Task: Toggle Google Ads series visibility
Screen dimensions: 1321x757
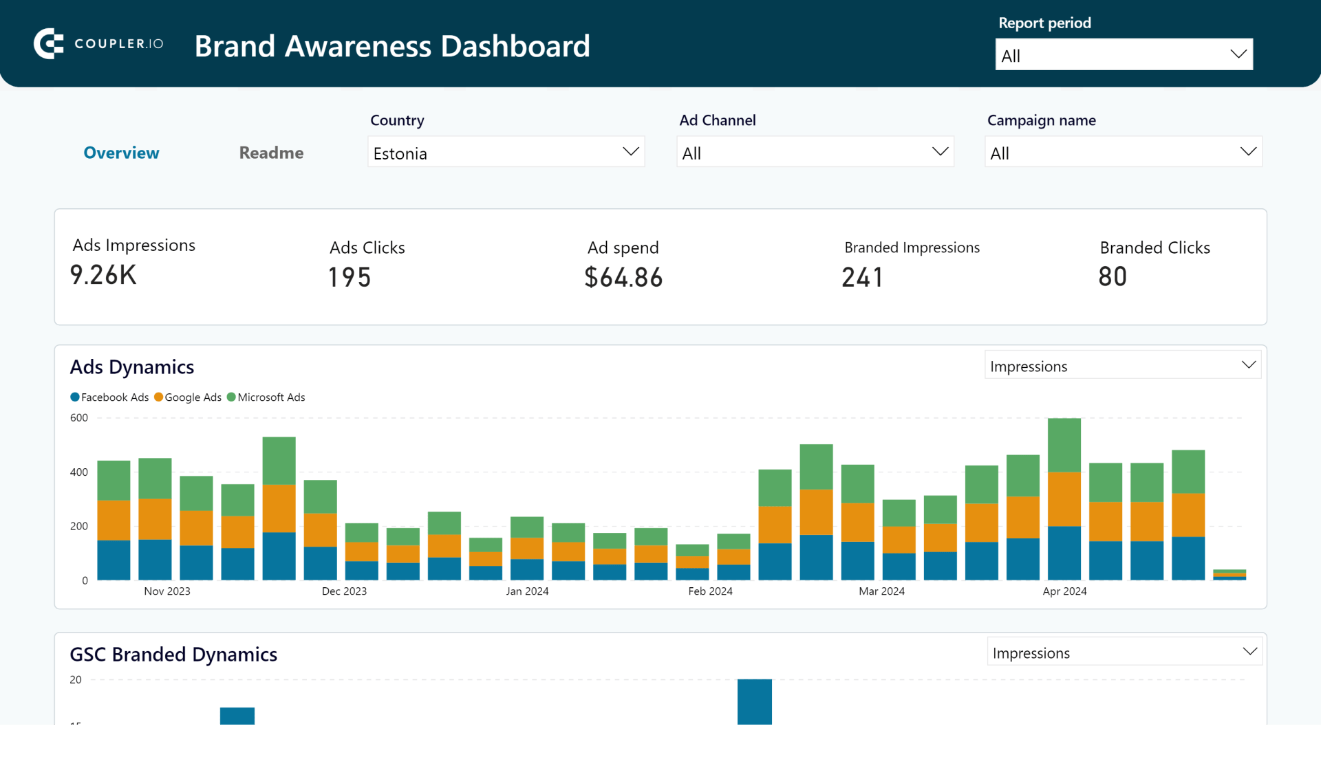Action: click(193, 397)
